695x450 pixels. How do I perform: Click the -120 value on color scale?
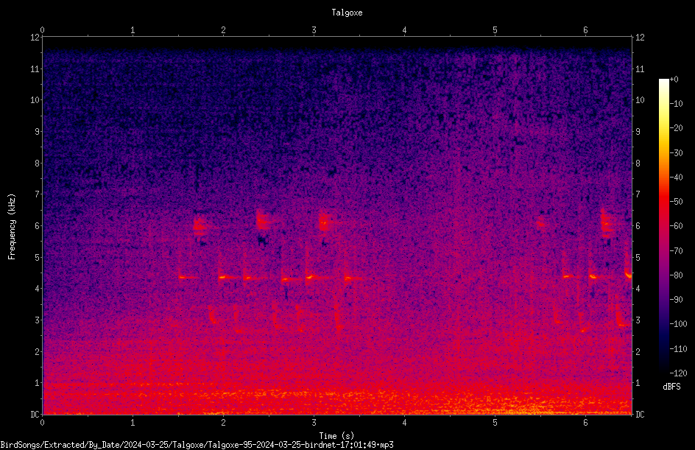coord(678,373)
